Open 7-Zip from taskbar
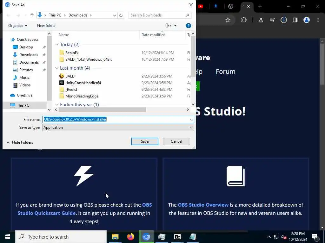325x243 pixels. (177, 237)
